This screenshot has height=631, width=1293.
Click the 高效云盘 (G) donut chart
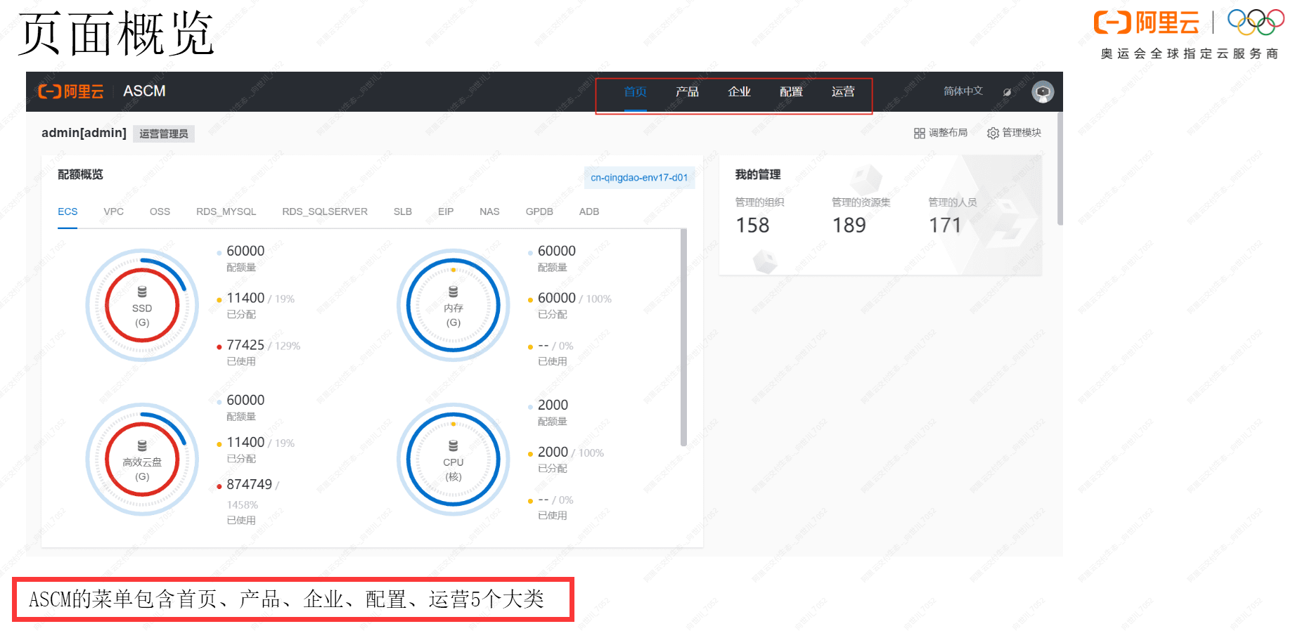pos(142,459)
